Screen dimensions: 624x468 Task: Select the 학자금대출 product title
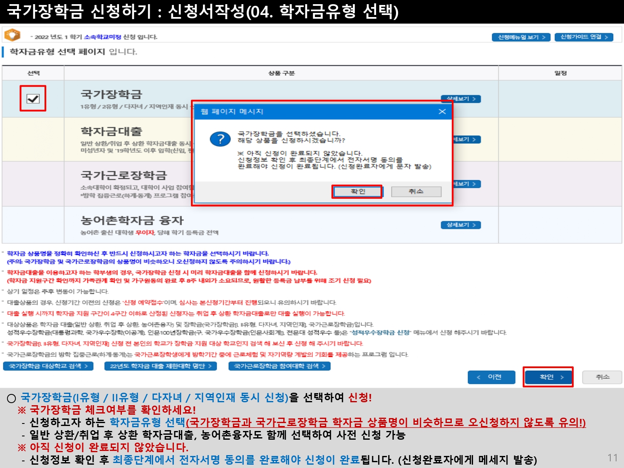[111, 131]
